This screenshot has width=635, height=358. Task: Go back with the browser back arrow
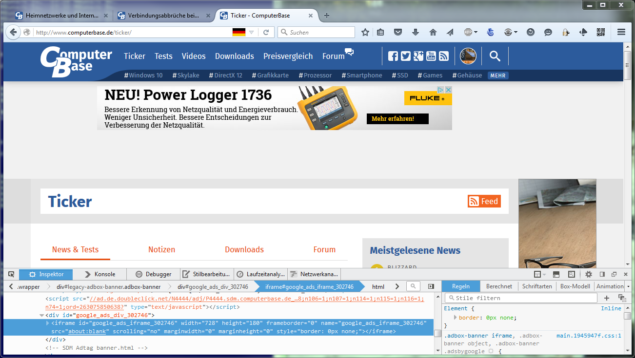click(x=14, y=33)
